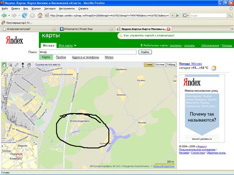
Task: Switch map view to Гибрид
Action: point(171,65)
